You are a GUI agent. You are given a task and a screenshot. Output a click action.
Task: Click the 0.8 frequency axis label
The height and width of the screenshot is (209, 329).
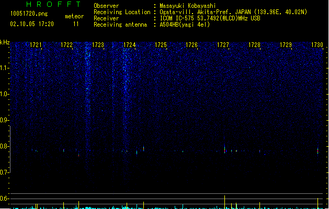pyautogui.click(x=5, y=146)
